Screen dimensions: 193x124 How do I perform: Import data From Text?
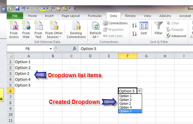[38, 30]
